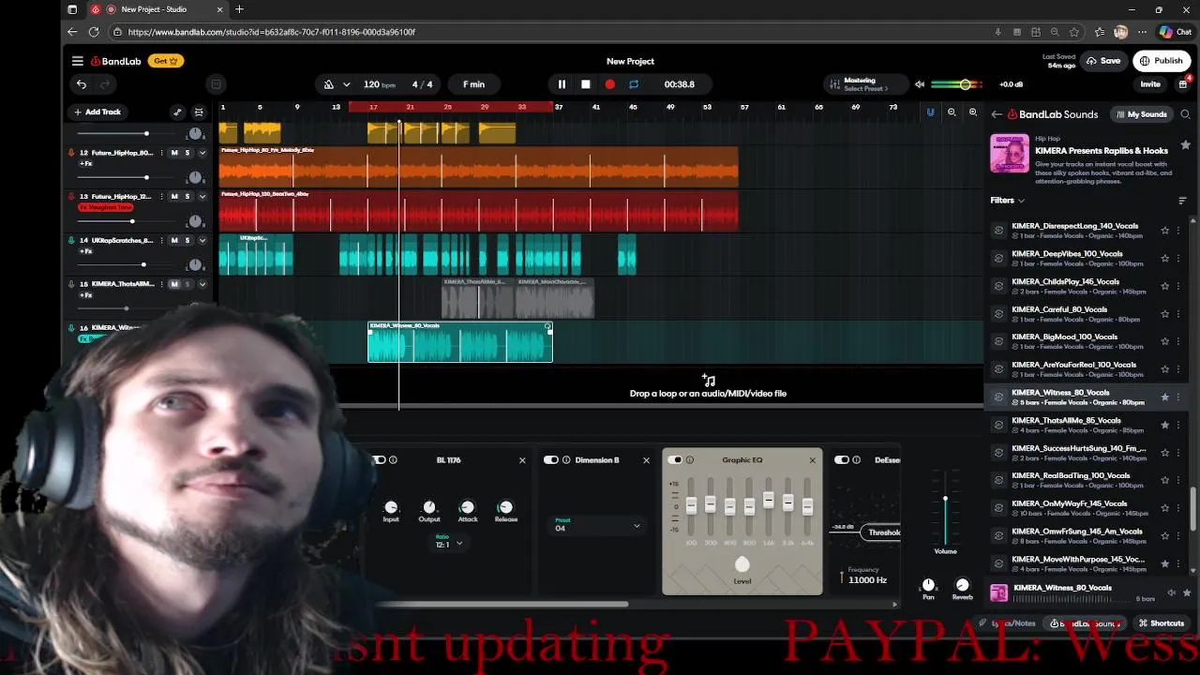
Task: Open more options for KIMERA_DeepVibes_100_Vocals
Action: tap(1178, 258)
